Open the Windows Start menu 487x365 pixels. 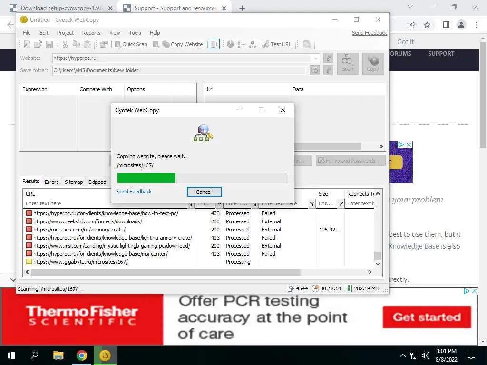(x=11, y=355)
